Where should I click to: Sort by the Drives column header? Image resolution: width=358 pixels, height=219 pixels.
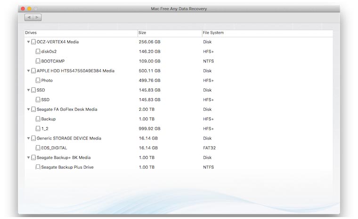coord(81,33)
